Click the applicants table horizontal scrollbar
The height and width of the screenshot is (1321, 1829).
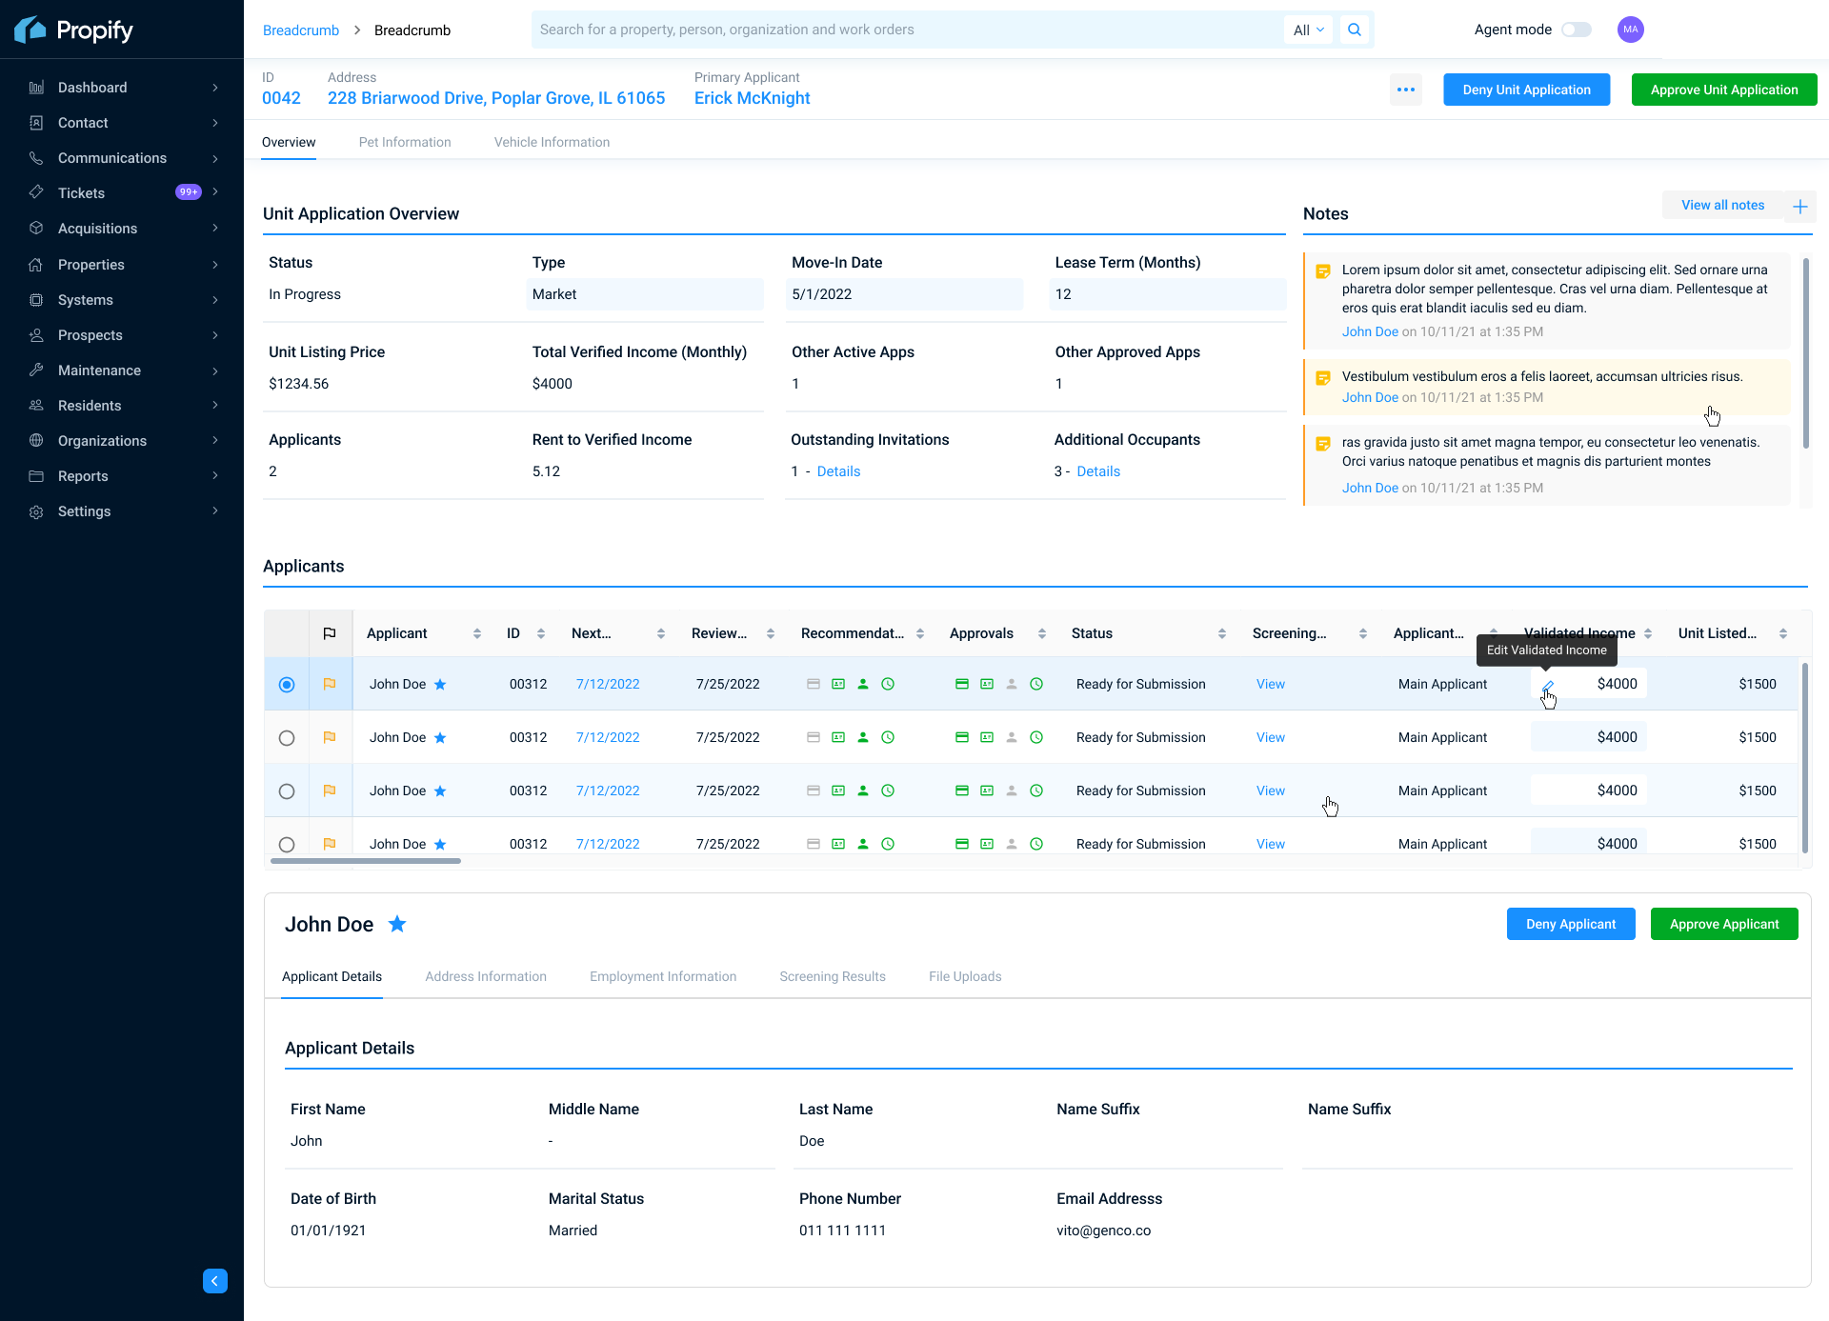coord(366,861)
